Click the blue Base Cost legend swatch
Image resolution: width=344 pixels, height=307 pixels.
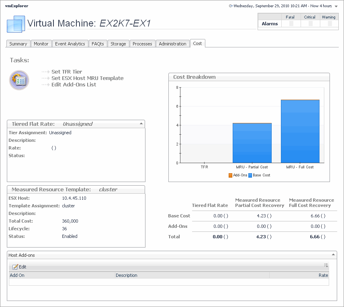click(x=250, y=175)
